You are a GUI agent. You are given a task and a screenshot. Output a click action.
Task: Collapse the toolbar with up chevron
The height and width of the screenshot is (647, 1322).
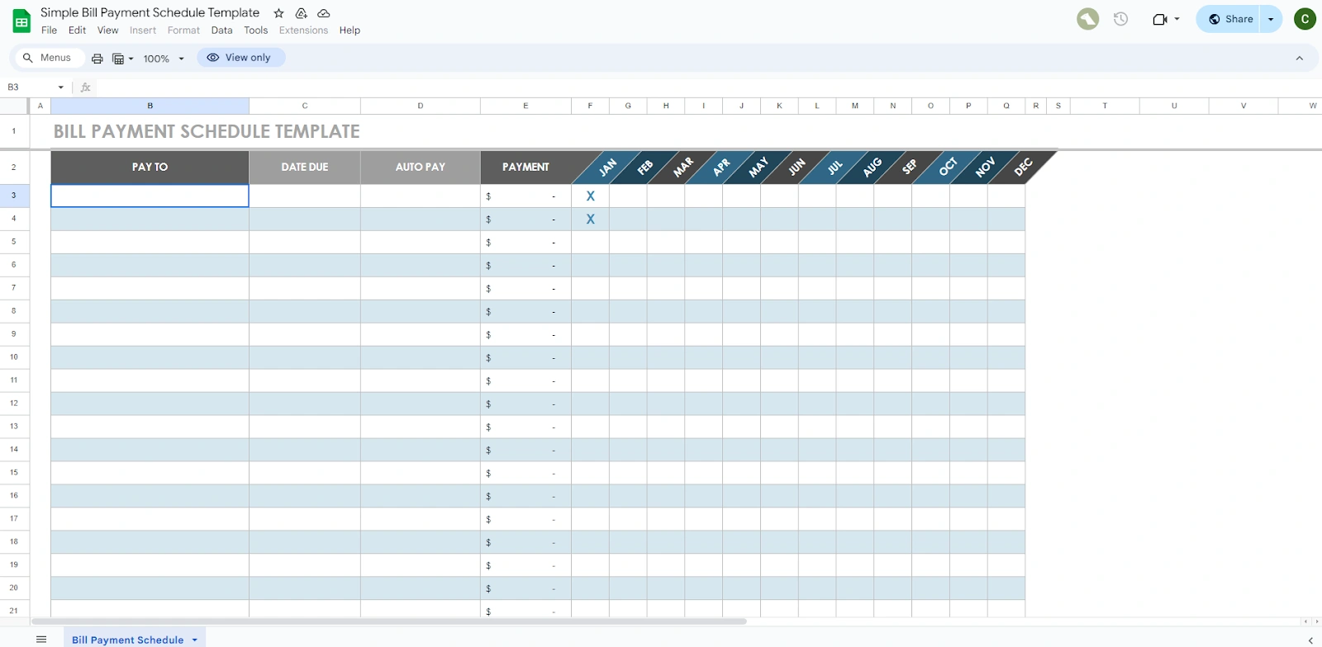1300,58
